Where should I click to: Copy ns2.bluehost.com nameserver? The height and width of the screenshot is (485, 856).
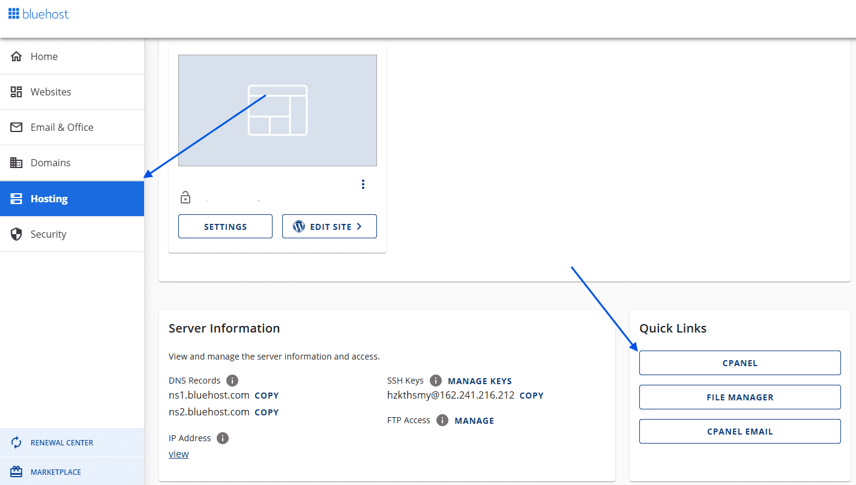click(267, 412)
